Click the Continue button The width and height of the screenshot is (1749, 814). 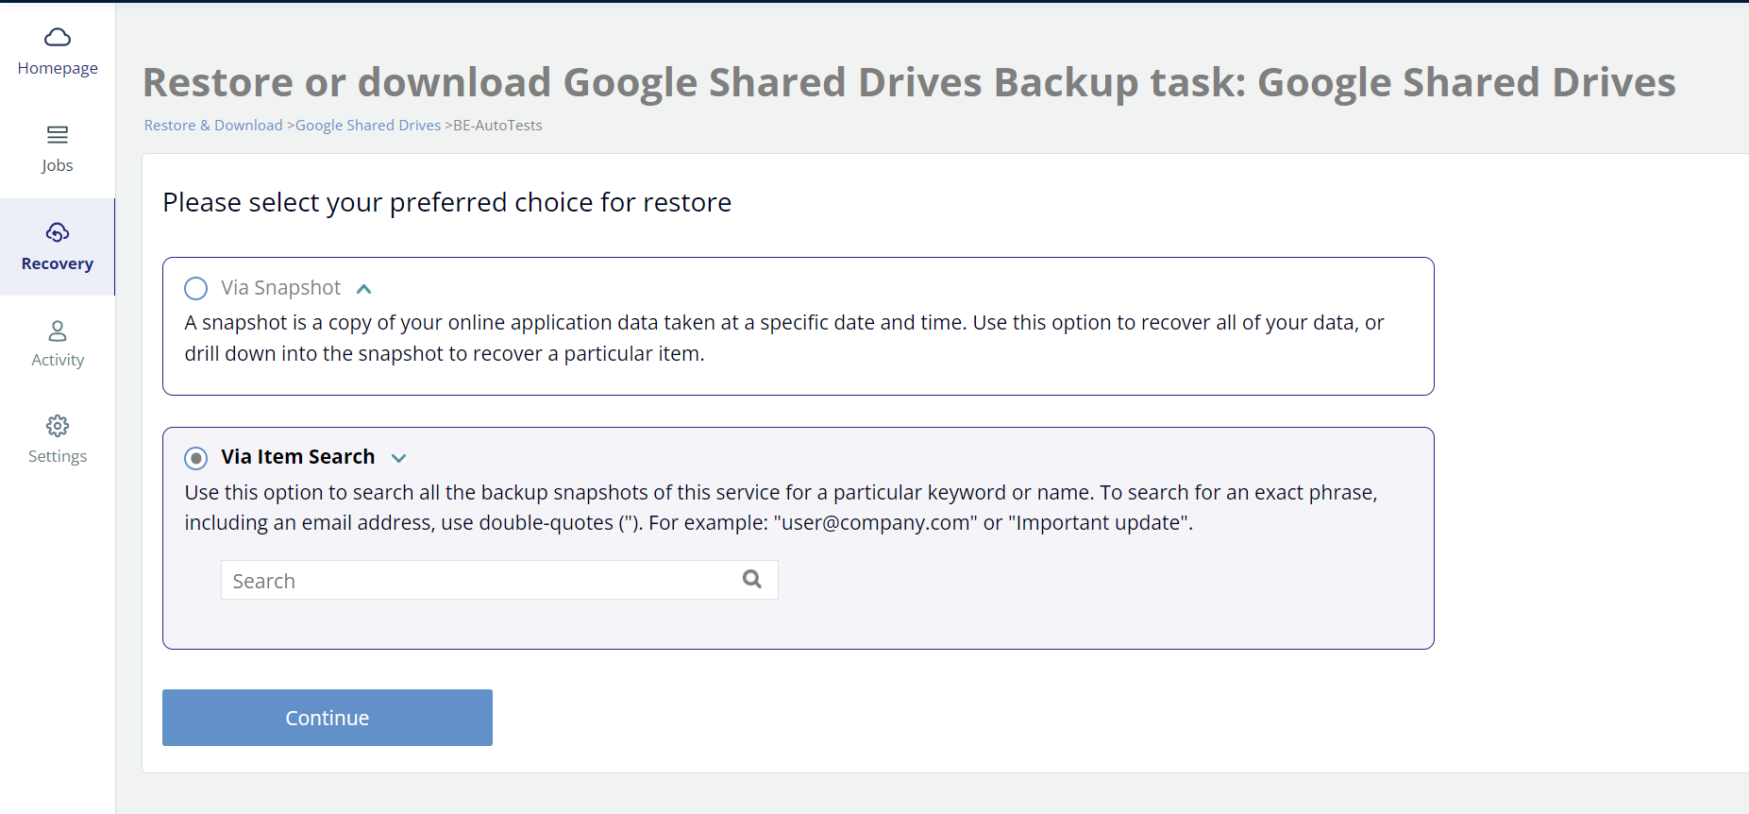coord(328,718)
